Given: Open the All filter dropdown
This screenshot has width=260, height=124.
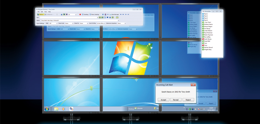Looking at the screenshot, I should [x=72, y=15].
